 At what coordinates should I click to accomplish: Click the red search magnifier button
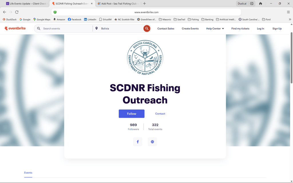point(147,29)
